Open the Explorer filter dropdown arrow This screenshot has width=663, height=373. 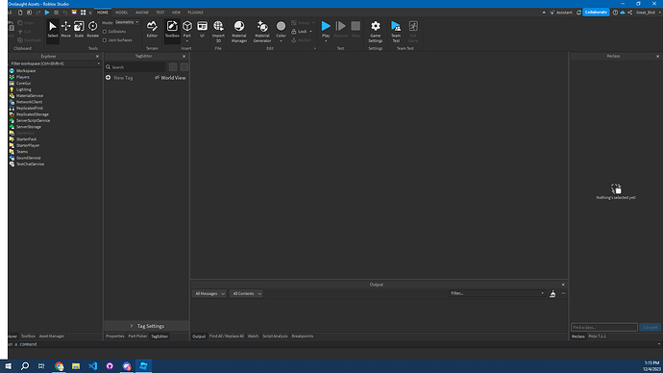[x=99, y=63]
